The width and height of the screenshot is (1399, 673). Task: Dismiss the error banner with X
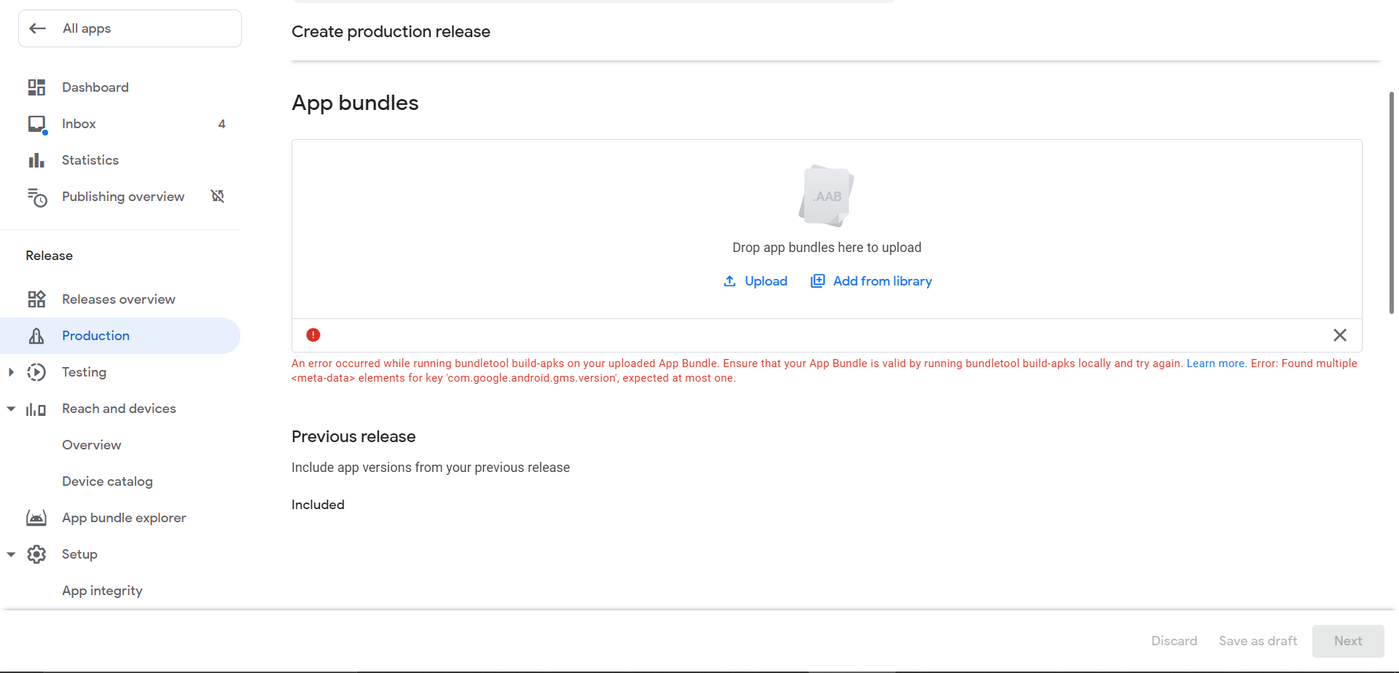(x=1340, y=335)
